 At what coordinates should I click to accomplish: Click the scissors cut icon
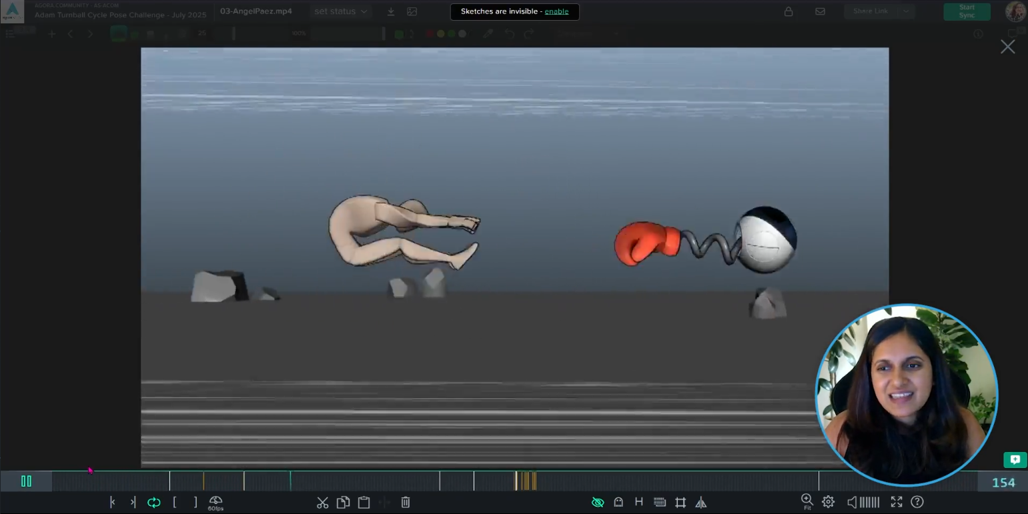click(323, 502)
